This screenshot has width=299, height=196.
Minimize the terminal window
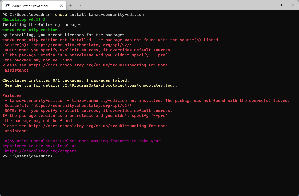click(268, 5)
